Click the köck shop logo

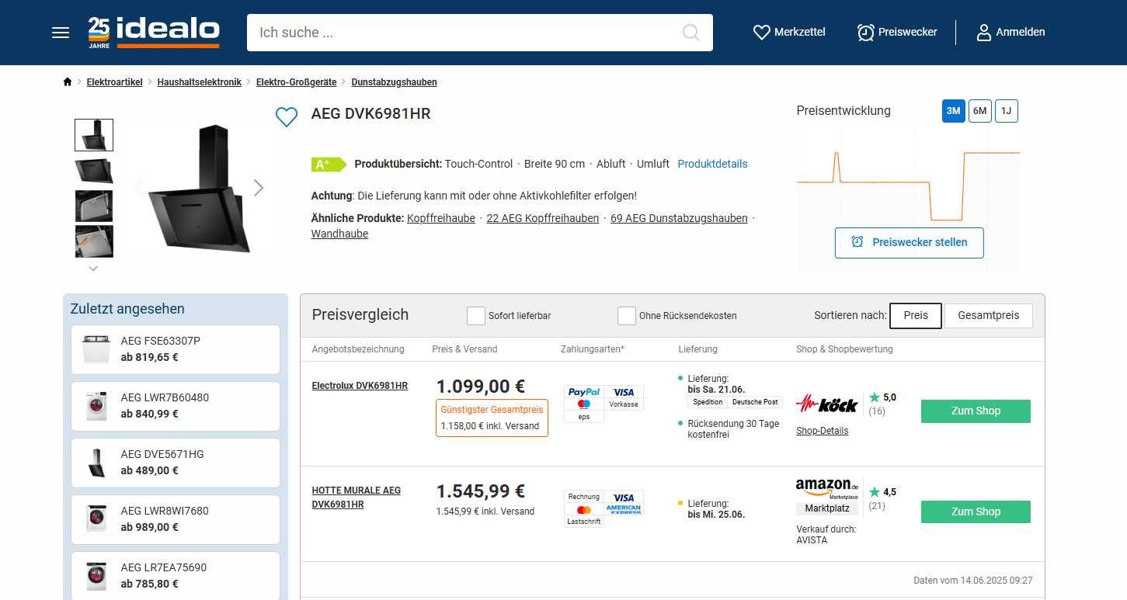826,404
